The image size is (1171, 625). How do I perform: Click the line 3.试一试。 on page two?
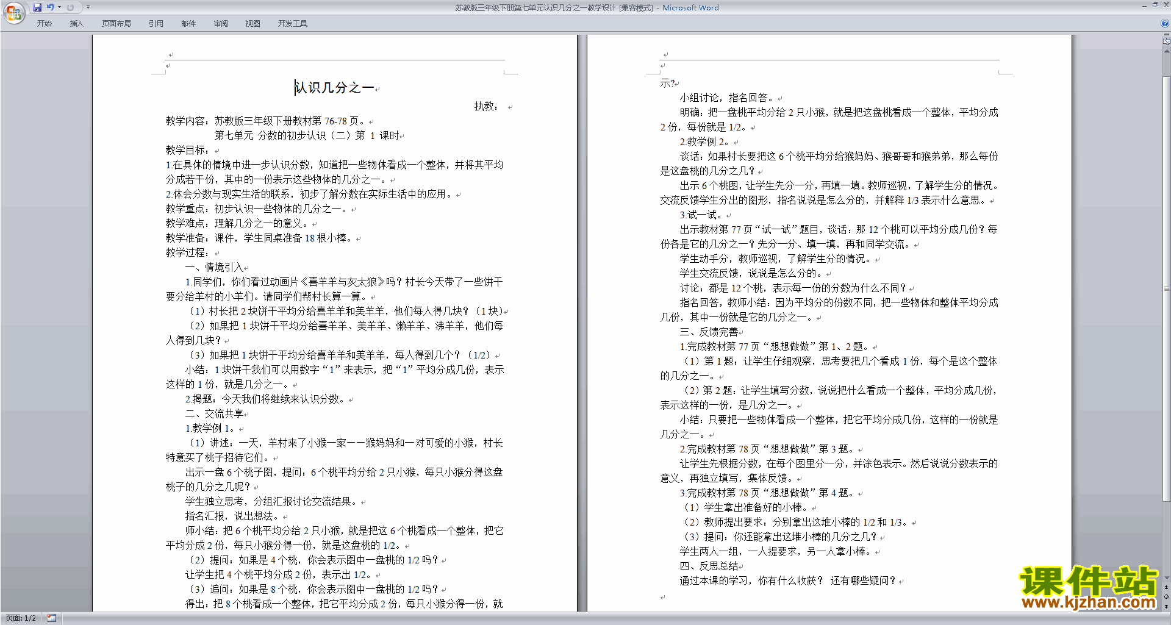tap(701, 215)
